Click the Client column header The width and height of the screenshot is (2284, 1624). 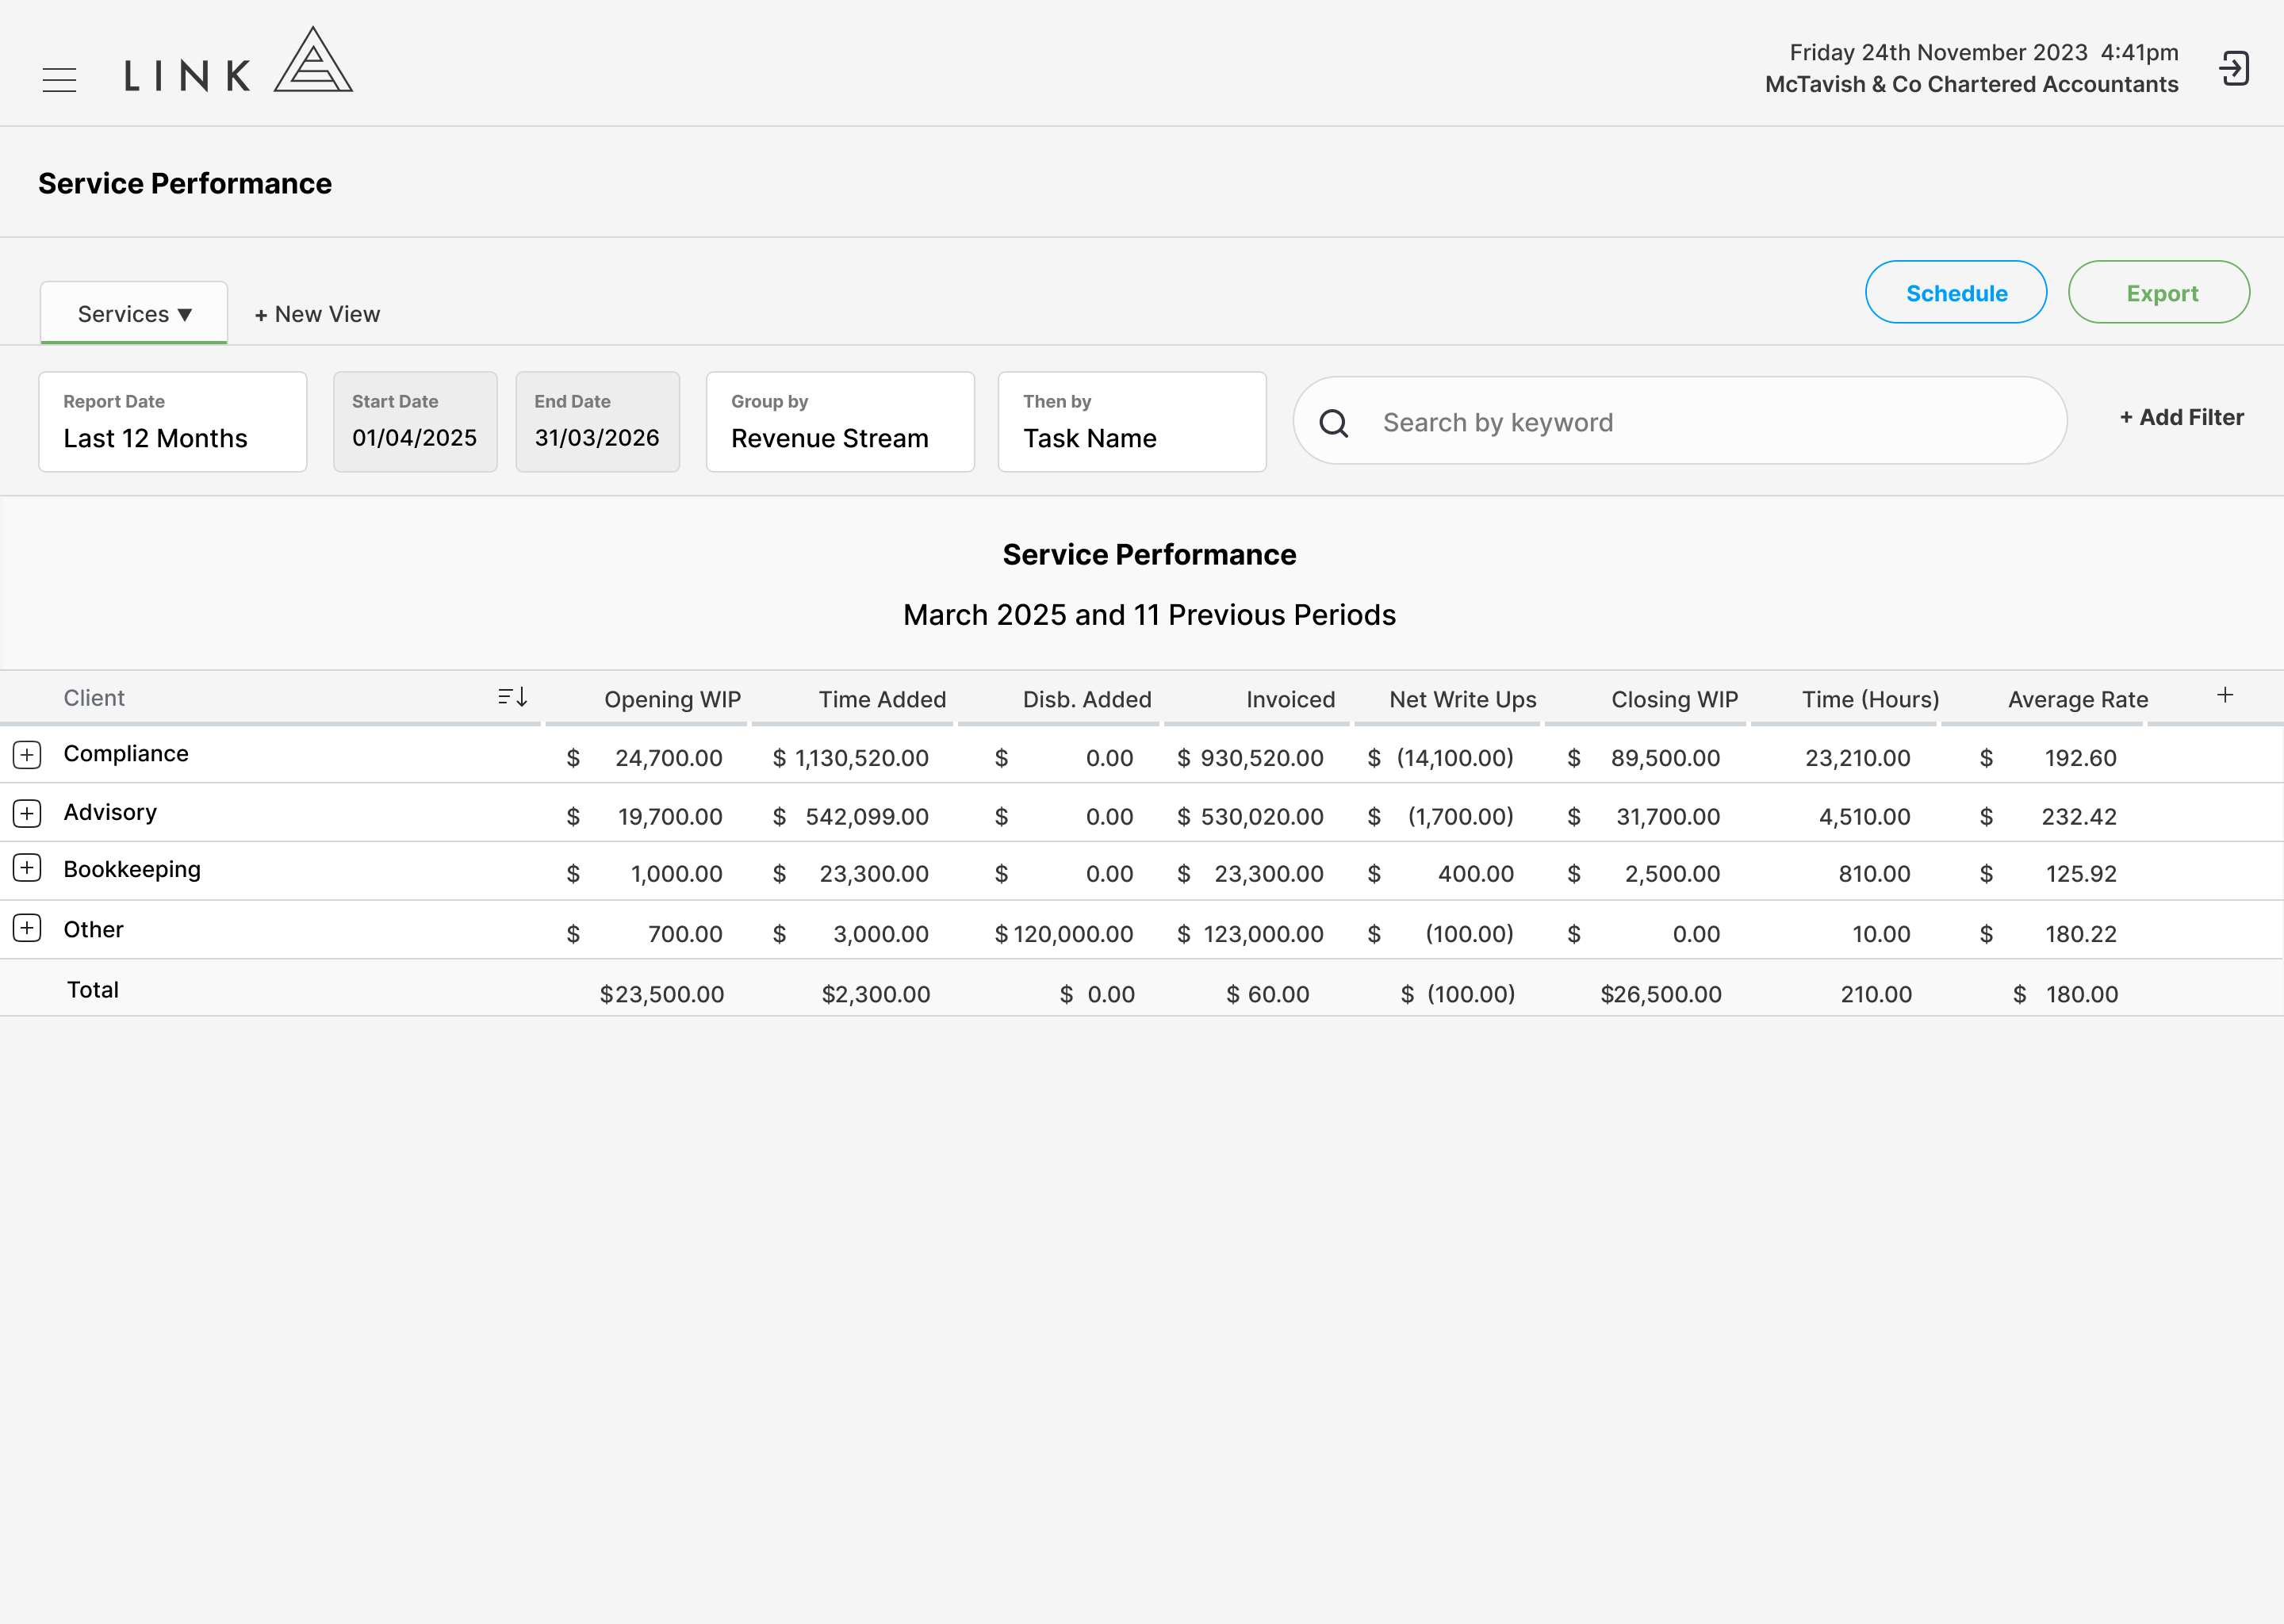click(x=94, y=698)
